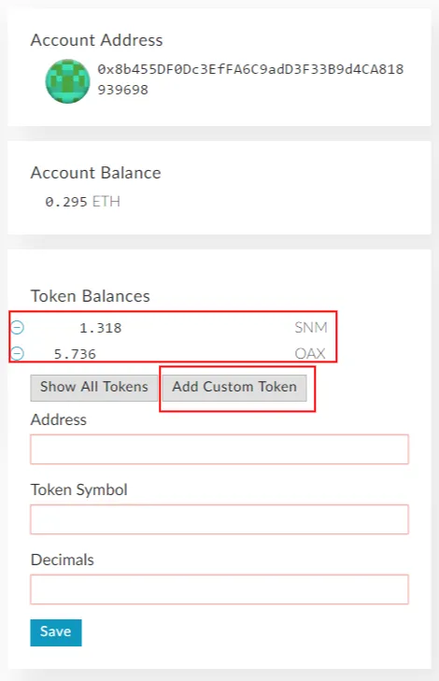The width and height of the screenshot is (439, 681).
Task: Click Show All Tokens button
Action: (x=93, y=388)
